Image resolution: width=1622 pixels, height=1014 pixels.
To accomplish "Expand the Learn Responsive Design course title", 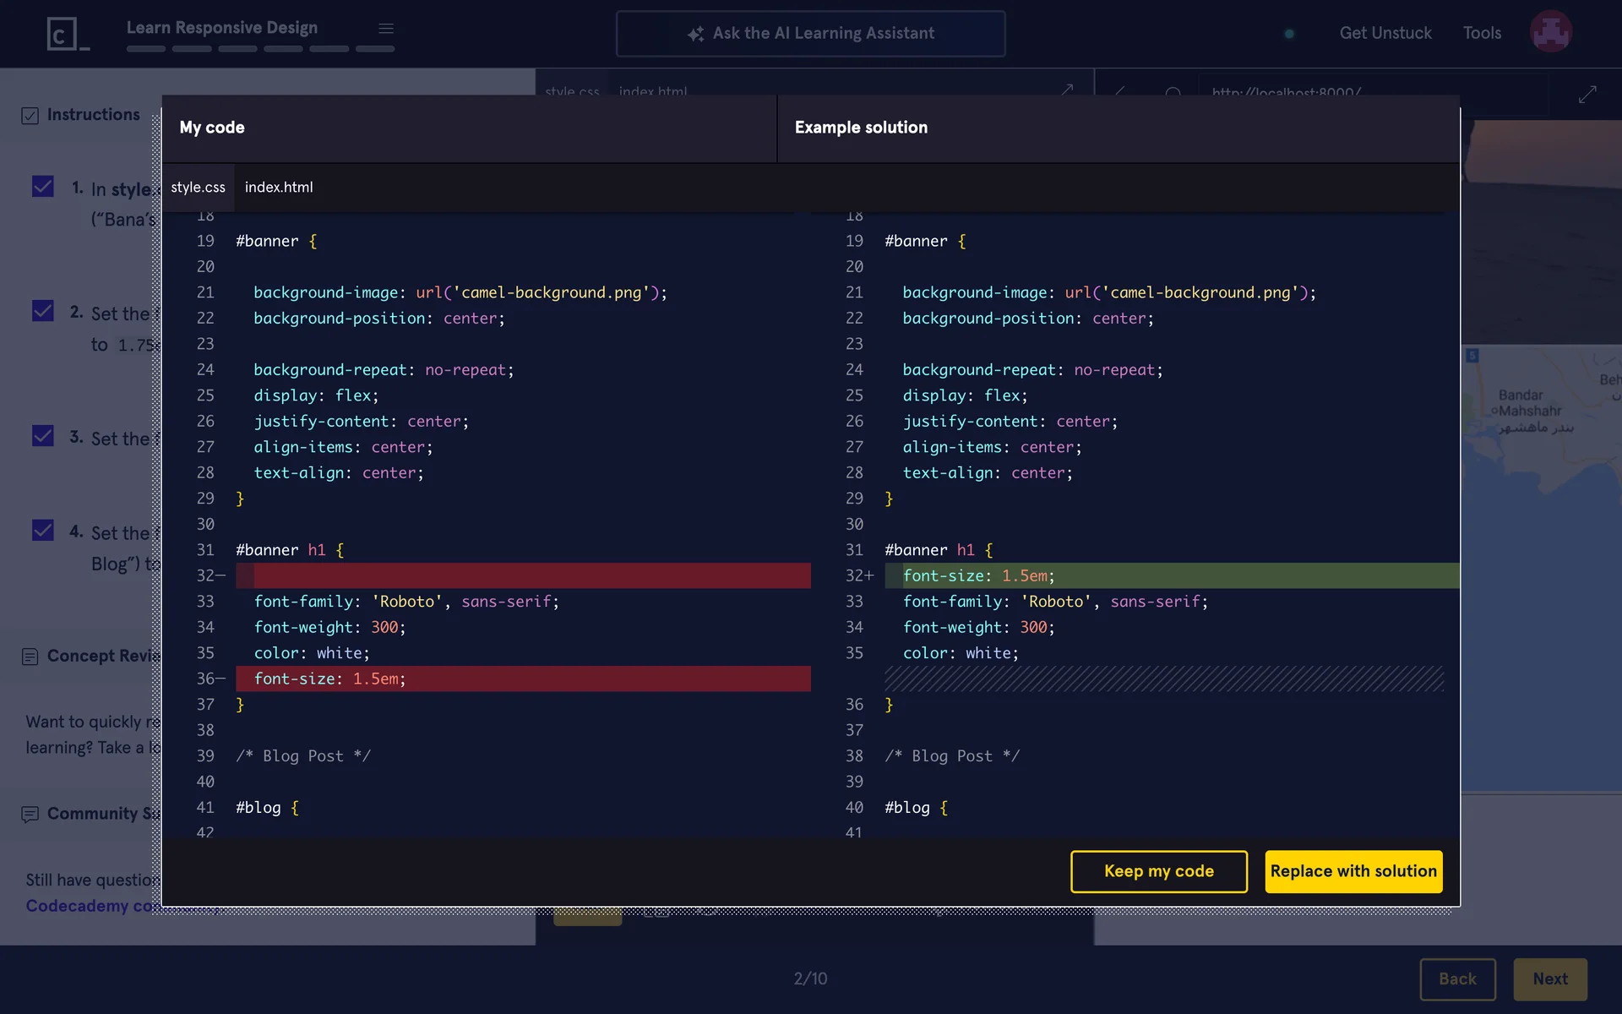I will tap(222, 27).
